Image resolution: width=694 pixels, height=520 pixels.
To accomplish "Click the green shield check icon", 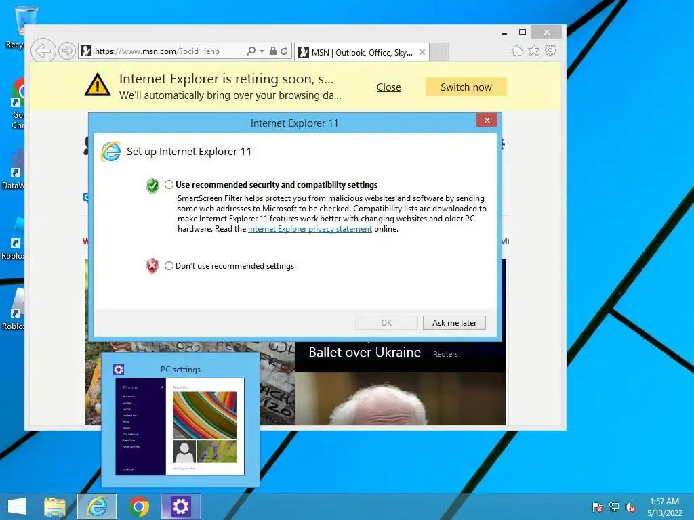I will point(152,186).
